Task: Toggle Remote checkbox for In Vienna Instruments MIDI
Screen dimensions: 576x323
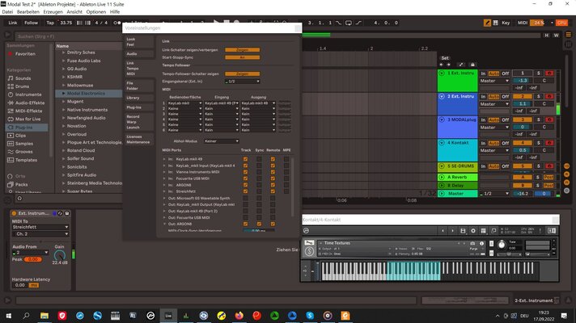Action: (x=273, y=172)
